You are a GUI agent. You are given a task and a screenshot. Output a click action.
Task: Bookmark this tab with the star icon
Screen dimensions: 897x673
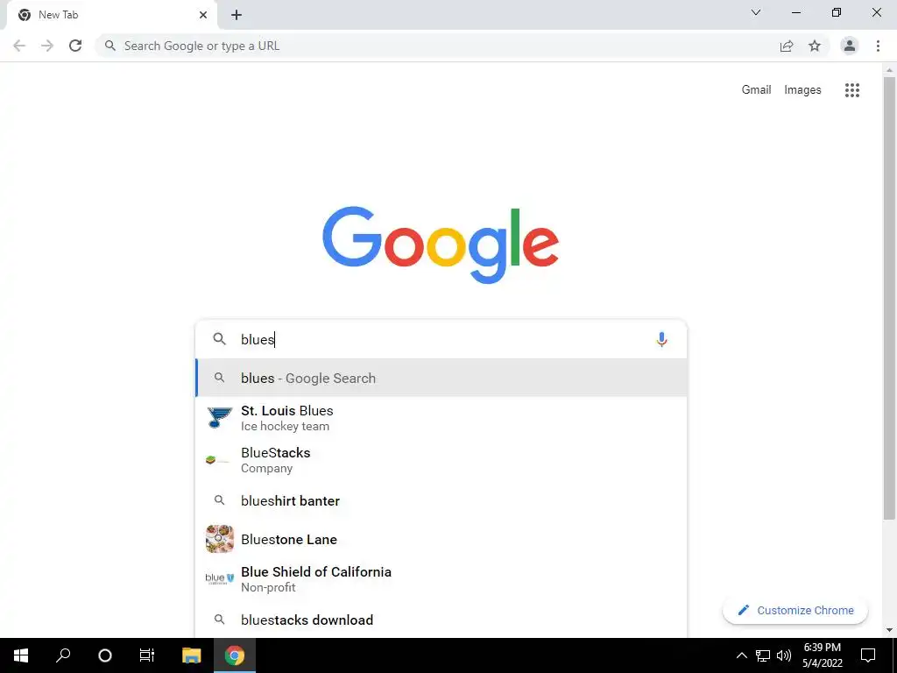coord(815,46)
